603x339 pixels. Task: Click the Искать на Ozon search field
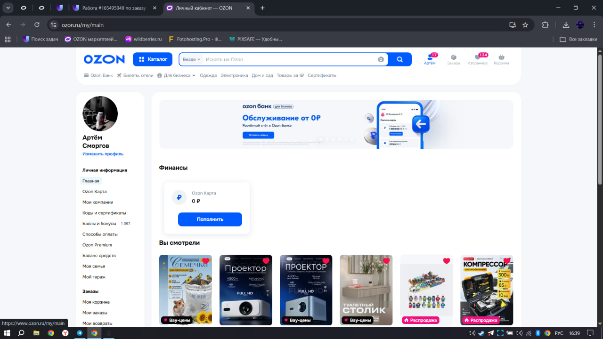tap(290, 59)
